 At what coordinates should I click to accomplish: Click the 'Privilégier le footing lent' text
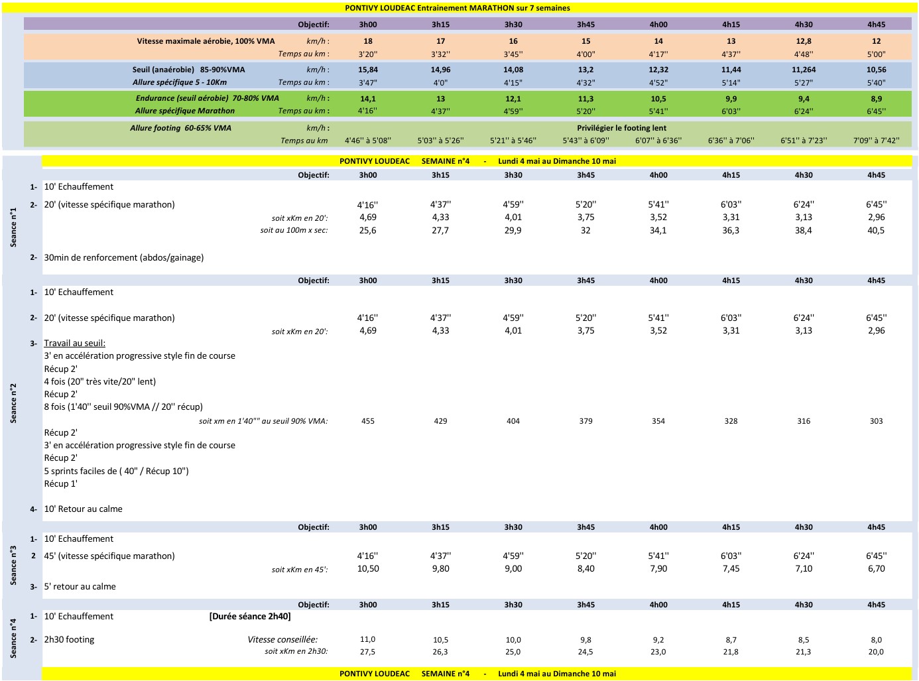621,128
